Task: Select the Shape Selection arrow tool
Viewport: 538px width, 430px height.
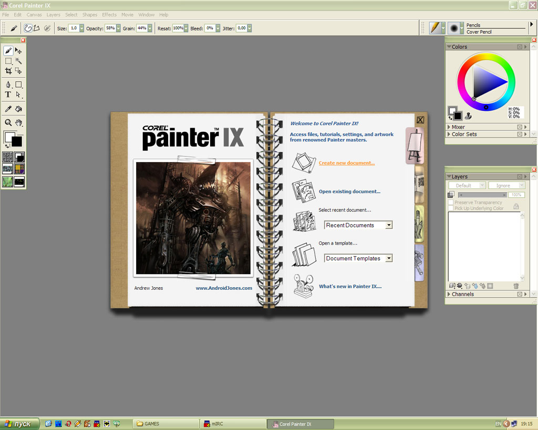Action: tap(18, 95)
